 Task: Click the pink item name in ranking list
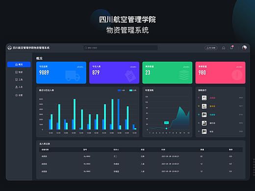click(x=212, y=98)
